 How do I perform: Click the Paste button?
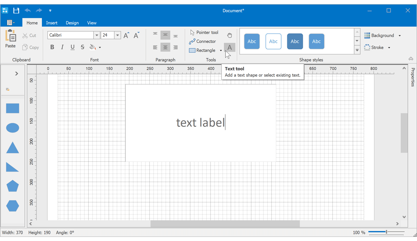click(10, 39)
